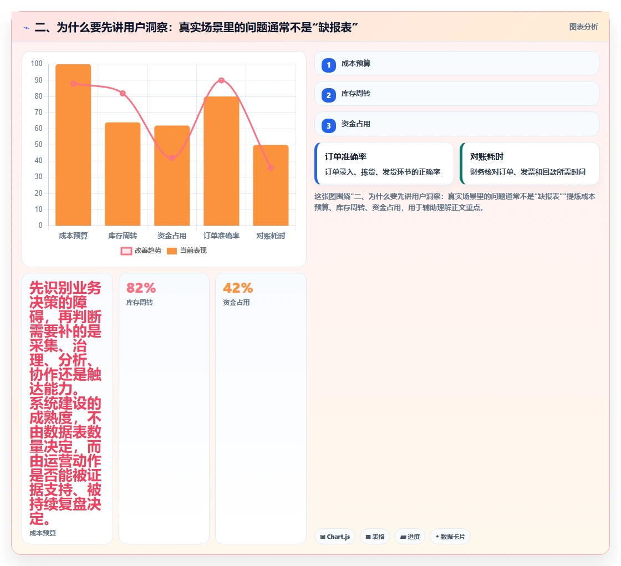This screenshot has width=621, height=566.
Task: Click the icon inside the 进度 tag
Action: point(403,537)
